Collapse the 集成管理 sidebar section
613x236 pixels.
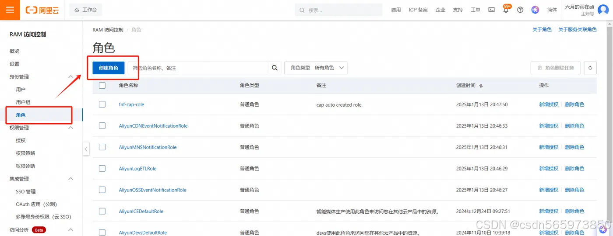coord(70,179)
